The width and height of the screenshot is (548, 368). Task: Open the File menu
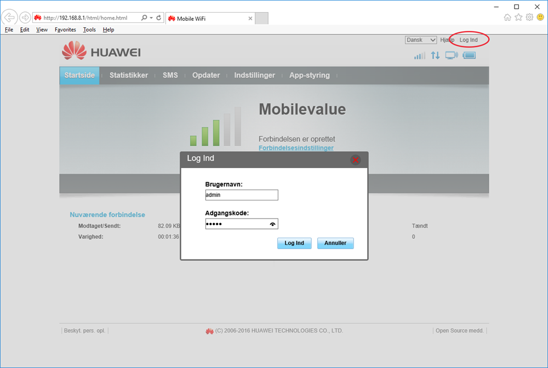coord(9,30)
